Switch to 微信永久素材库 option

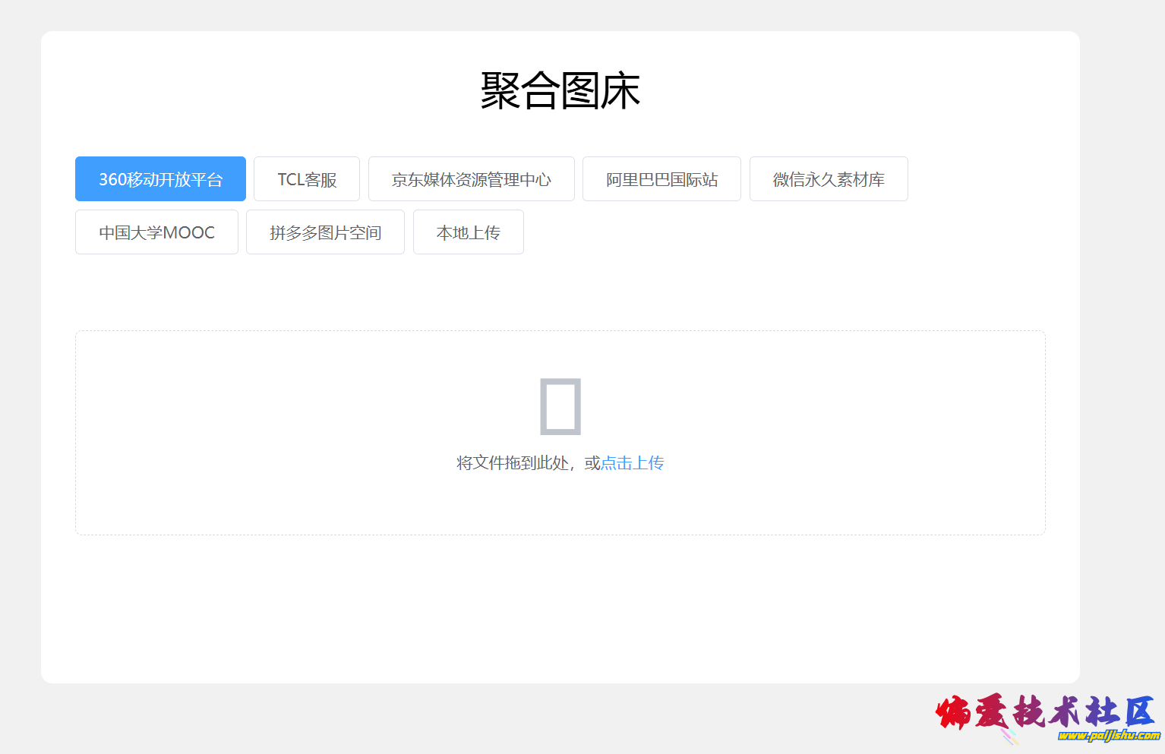tap(829, 179)
